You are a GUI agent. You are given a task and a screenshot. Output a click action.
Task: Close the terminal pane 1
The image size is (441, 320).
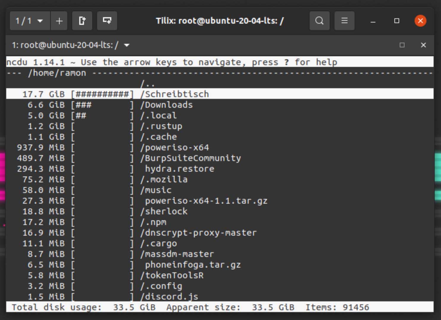[423, 45]
